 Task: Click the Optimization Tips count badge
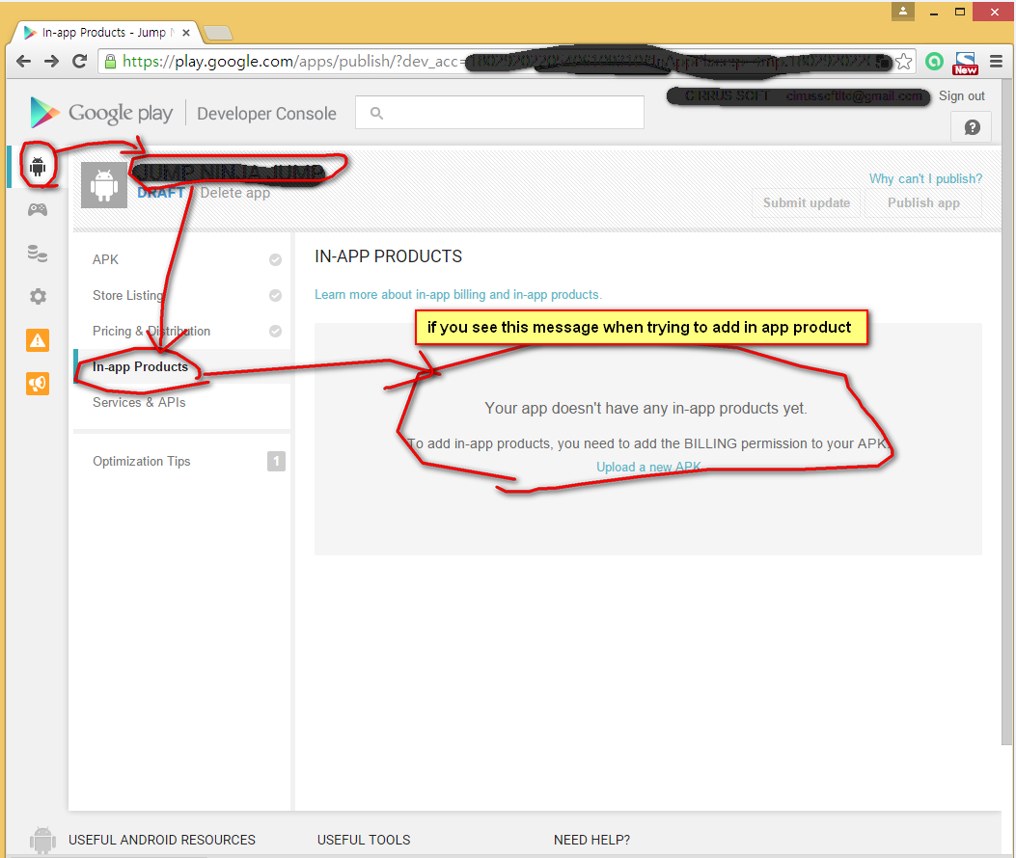point(276,461)
